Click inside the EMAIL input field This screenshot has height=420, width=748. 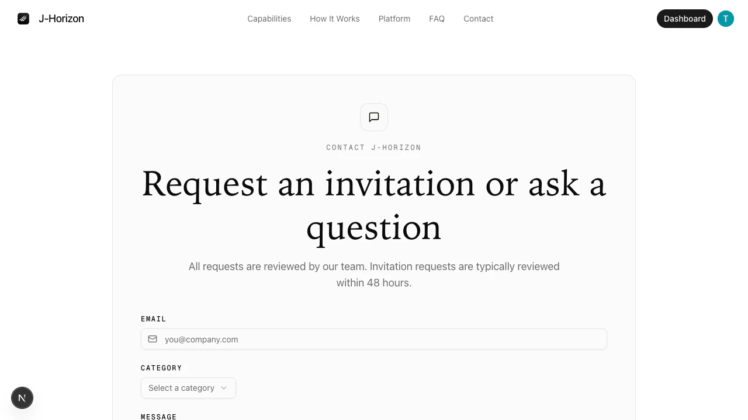coord(374,339)
